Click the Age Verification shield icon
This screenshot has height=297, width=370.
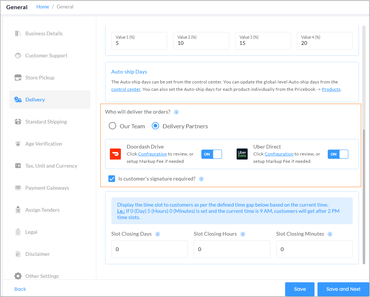pos(18,144)
